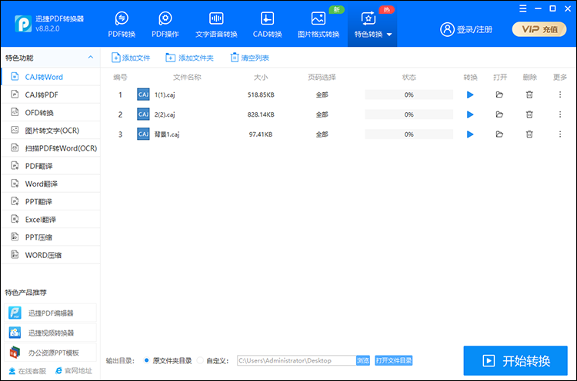Click the 0% progress bar of 背景1.caj
Viewport: 577px width, 381px height.
click(x=409, y=134)
